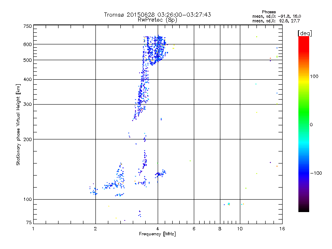
Task: Click the blue echo cluster just above 4 MHz near 130 km
Action: pos(161,173)
